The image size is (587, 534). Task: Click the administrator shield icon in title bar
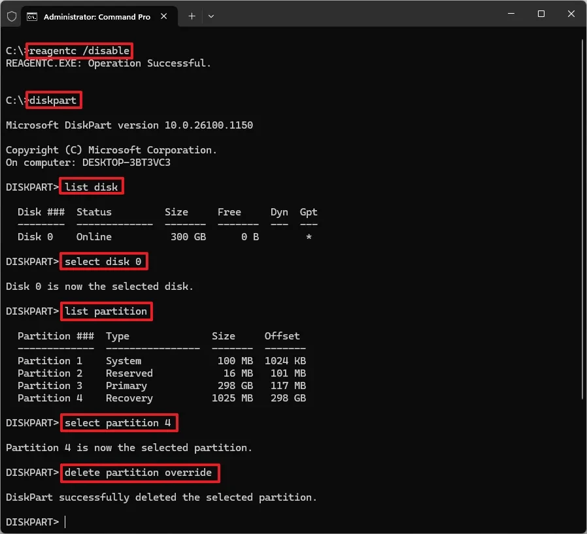(11, 16)
